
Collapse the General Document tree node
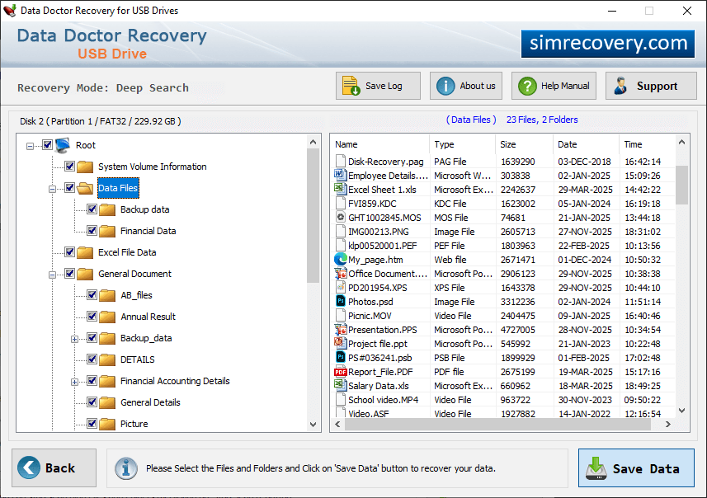pyautogui.click(x=52, y=275)
